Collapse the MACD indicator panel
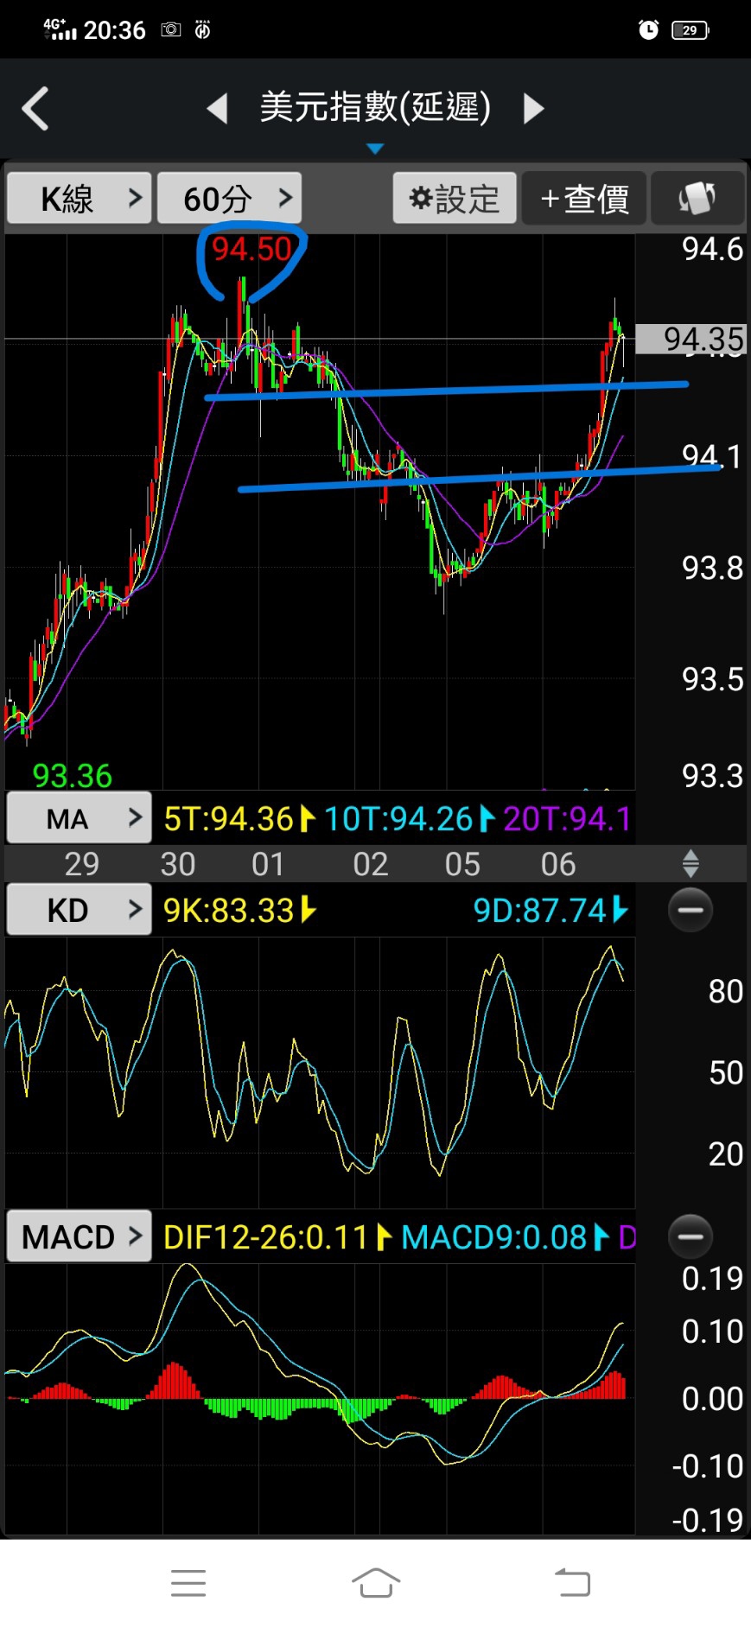The height and width of the screenshot is (1627, 751). point(691,1236)
